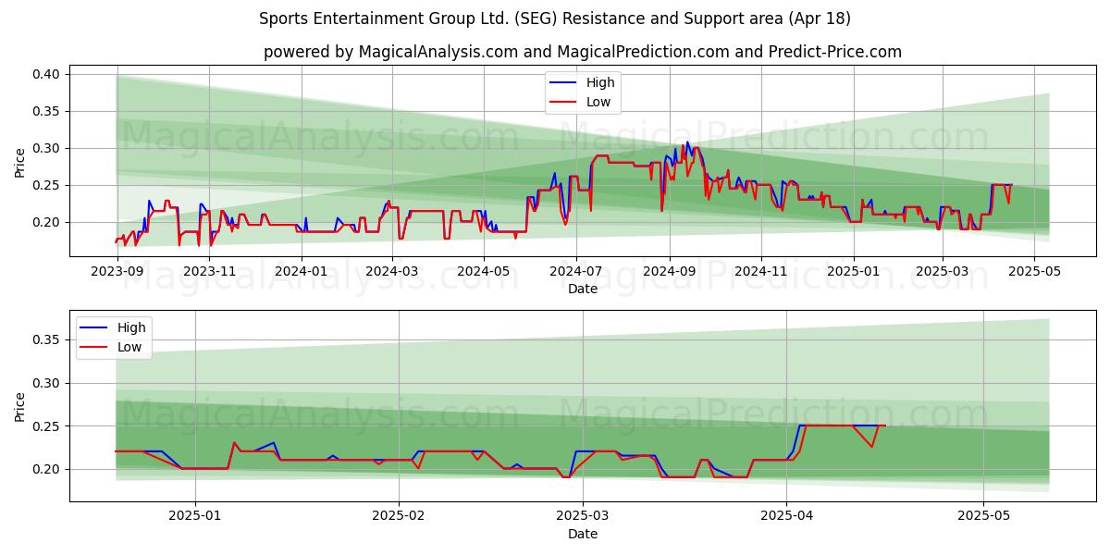Click 'Low' in the upper chart legend
1110x555 pixels.
pyautogui.click(x=598, y=102)
